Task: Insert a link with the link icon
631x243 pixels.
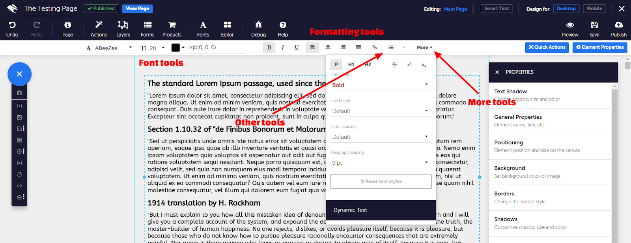Action: click(x=375, y=48)
